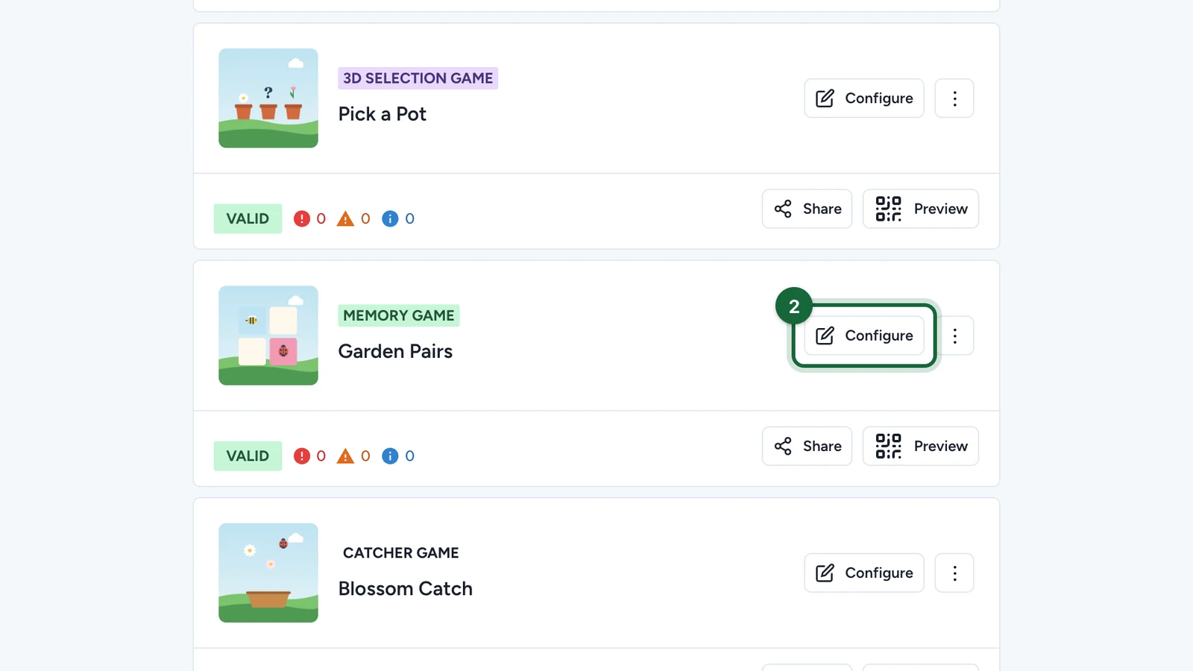Open the three-dot menu for Garden Pairs

[x=954, y=335]
